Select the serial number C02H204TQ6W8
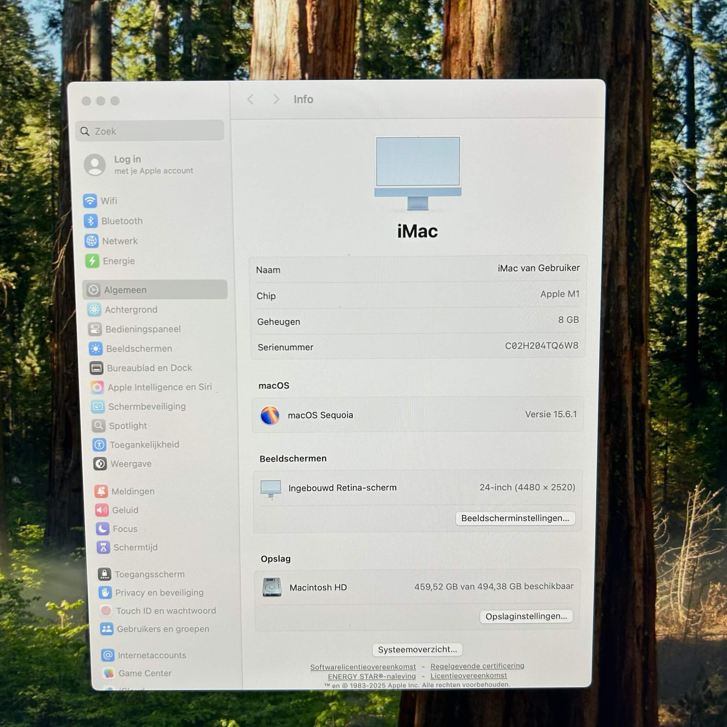727x727 pixels. point(541,345)
